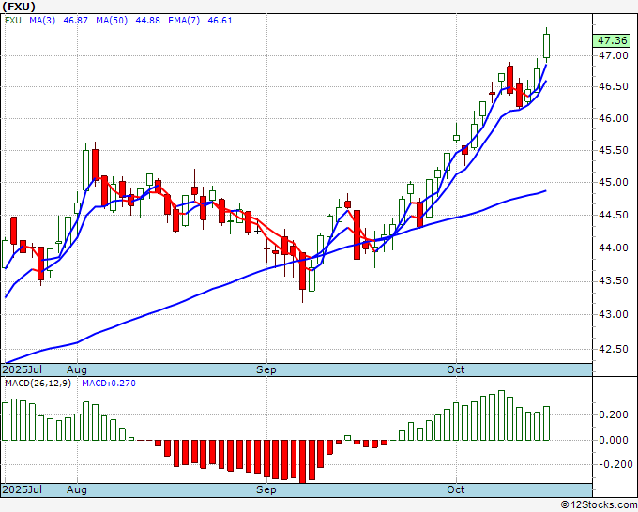Click the 42.50 price axis label
This screenshot has width=638, height=512.
pos(614,350)
